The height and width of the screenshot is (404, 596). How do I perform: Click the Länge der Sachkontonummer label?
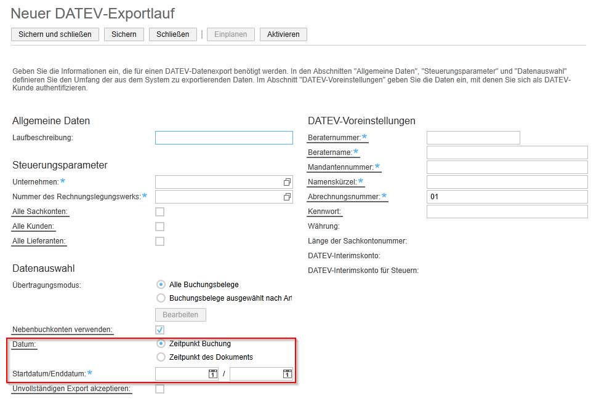click(357, 241)
